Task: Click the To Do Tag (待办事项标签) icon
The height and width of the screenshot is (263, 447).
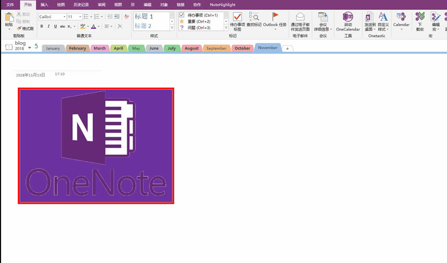Action: [x=237, y=17]
